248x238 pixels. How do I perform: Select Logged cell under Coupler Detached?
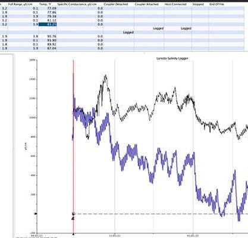(x=128, y=32)
